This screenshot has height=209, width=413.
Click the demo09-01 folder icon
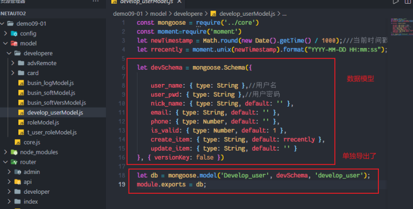[10, 24]
